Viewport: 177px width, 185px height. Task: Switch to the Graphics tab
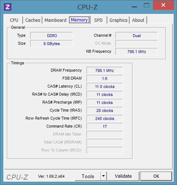118,20
